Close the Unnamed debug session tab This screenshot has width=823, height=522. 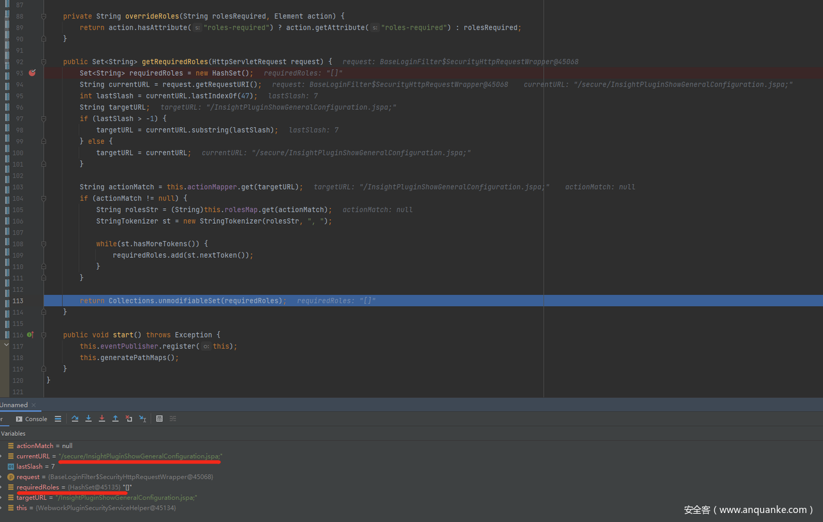pos(35,405)
